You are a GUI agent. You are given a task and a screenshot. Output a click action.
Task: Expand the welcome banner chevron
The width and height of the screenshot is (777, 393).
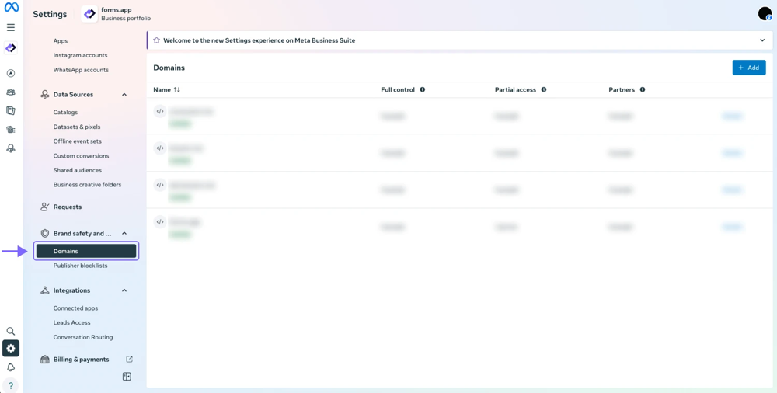[762, 40]
